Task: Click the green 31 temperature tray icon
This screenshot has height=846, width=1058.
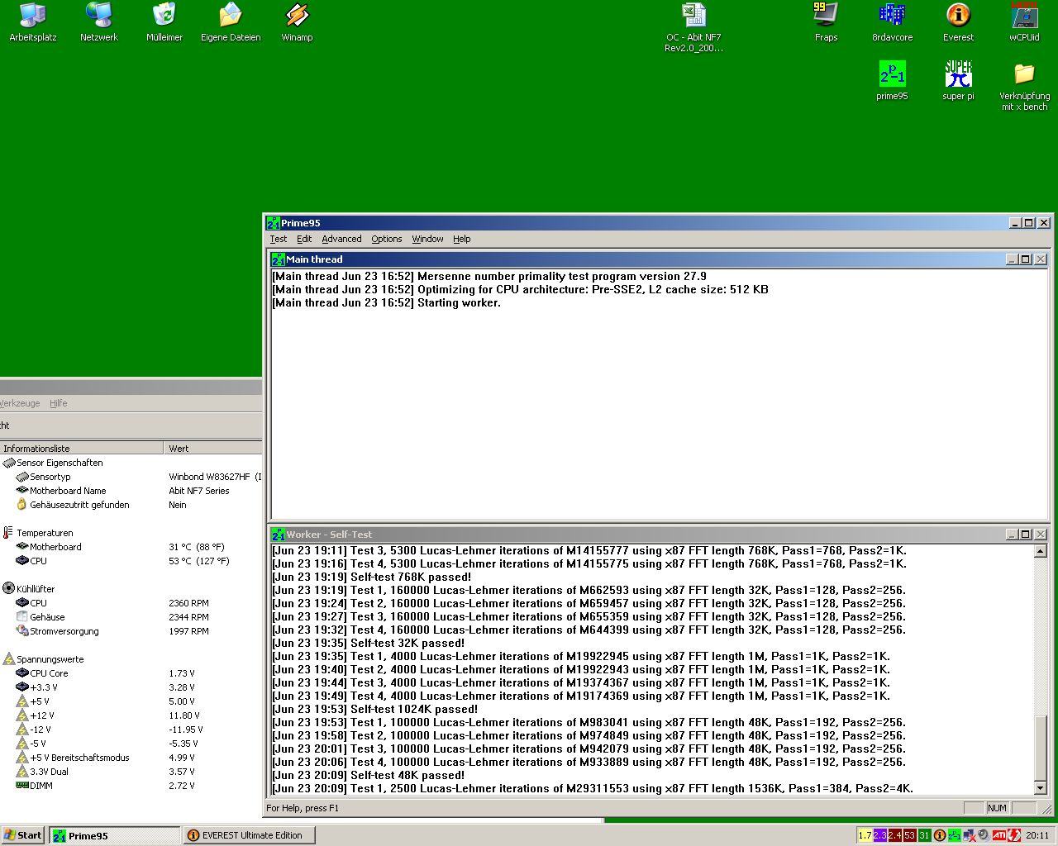Action: [x=924, y=835]
